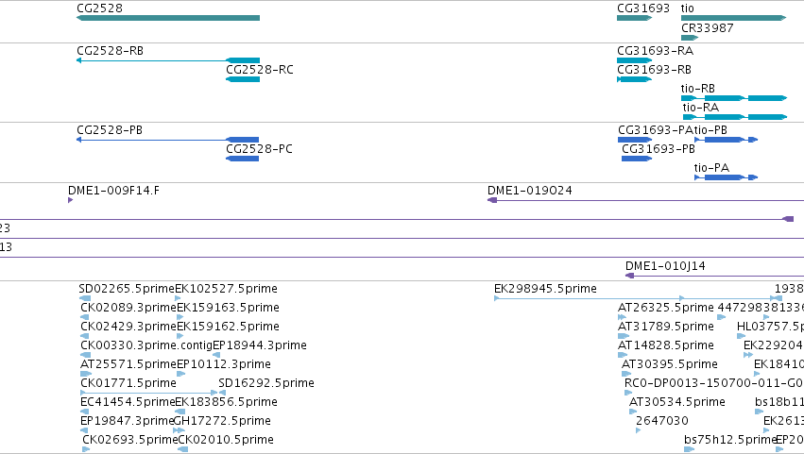Click EST AT31789.5prime
Screen dimensions: 804x454
[x=665, y=327]
